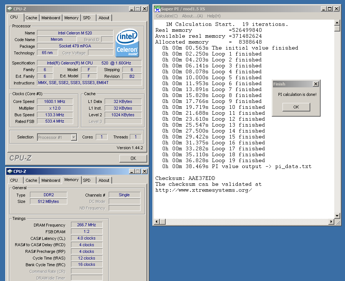Click the Core Speed value 1600.1 MHz
The height and width of the screenshot is (281, 345).
55,101
